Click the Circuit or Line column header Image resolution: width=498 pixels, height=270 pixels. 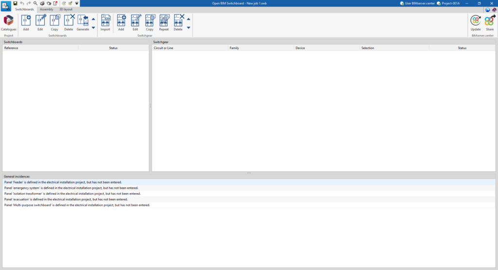click(x=190, y=48)
